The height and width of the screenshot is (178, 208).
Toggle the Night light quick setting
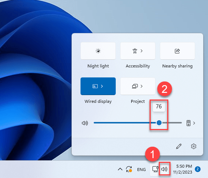pyautogui.click(x=98, y=51)
